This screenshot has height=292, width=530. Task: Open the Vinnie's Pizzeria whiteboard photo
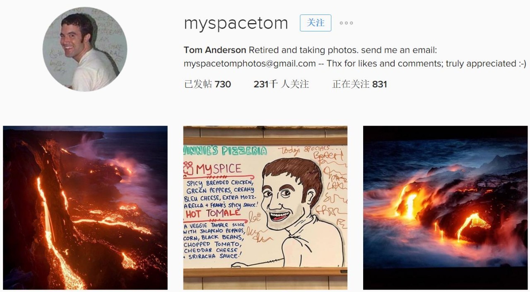pos(265,208)
